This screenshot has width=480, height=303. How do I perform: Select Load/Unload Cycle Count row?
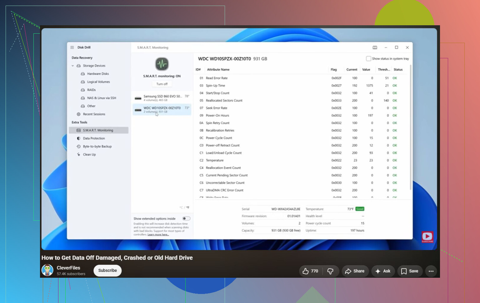(301, 153)
